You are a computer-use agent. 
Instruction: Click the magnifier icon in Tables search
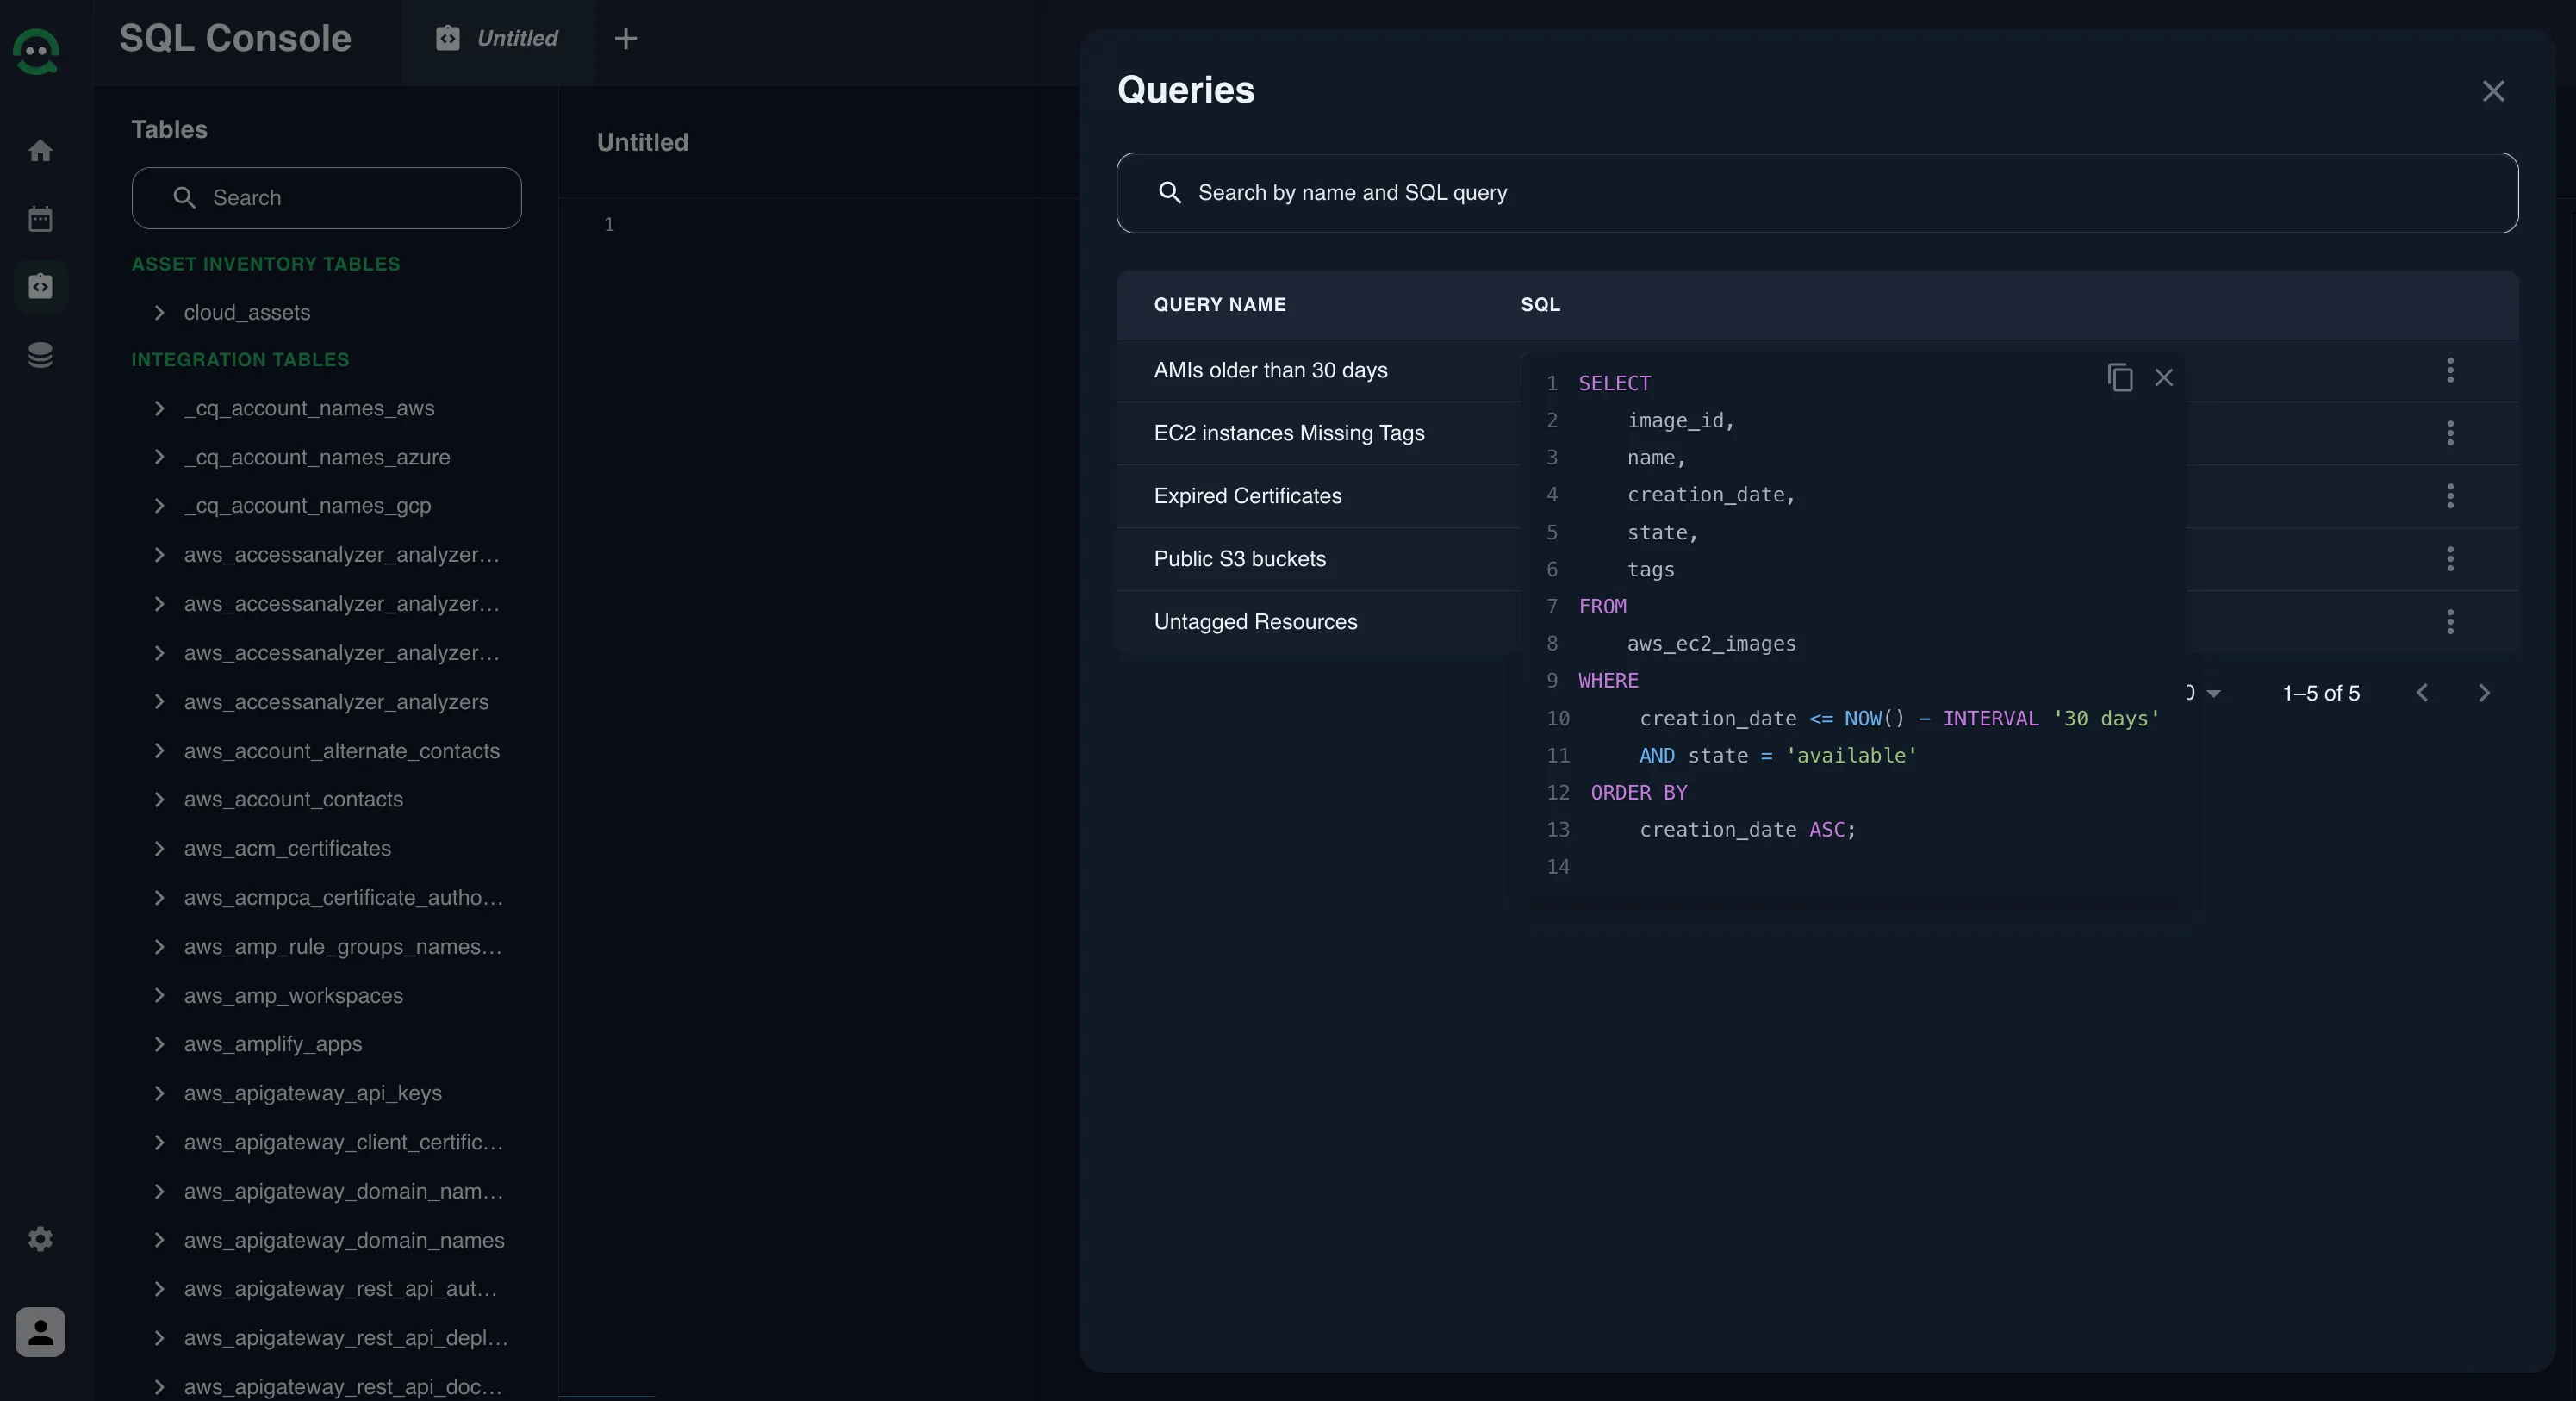pos(184,198)
